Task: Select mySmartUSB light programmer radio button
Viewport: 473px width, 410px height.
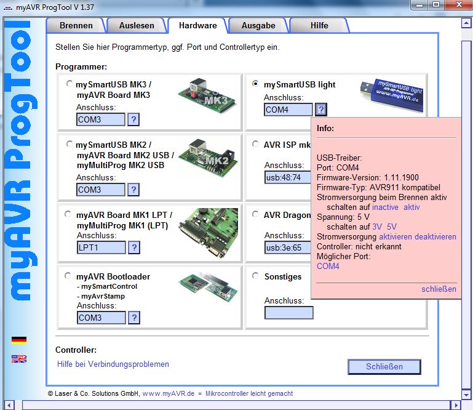Action: point(255,84)
